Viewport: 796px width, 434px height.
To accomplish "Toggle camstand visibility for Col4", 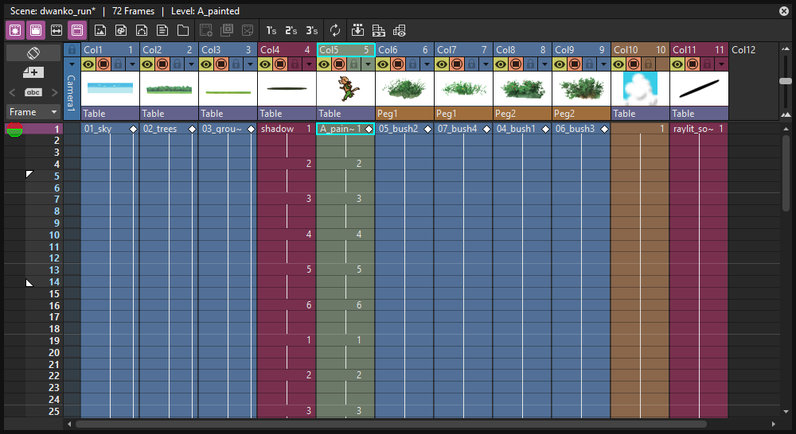I will click(280, 64).
